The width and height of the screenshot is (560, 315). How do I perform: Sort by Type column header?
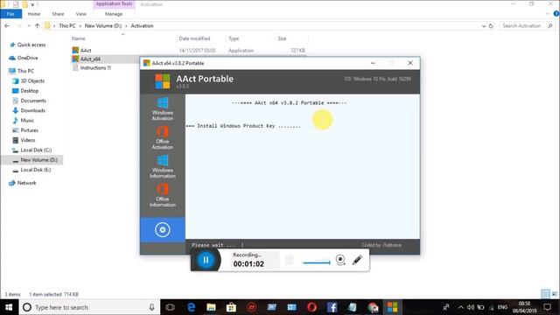tap(234, 38)
